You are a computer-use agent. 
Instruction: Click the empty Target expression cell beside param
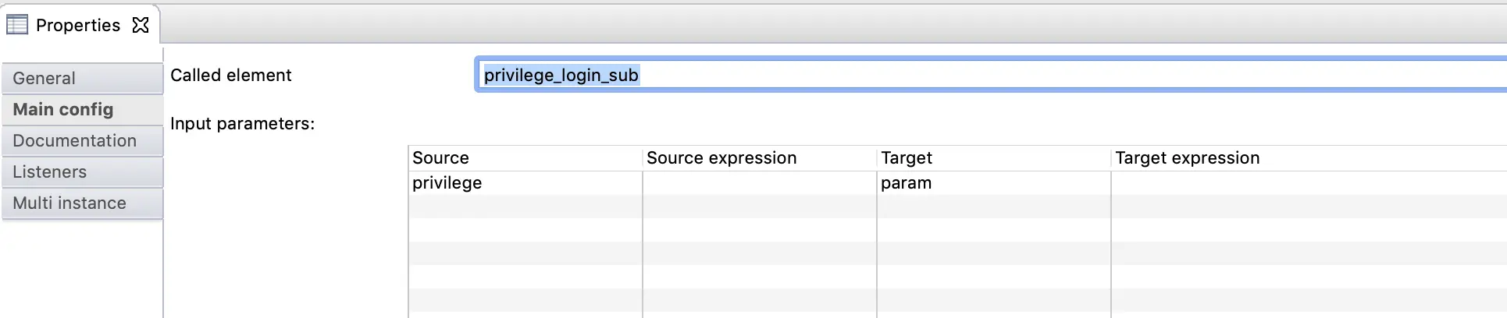point(1306,182)
